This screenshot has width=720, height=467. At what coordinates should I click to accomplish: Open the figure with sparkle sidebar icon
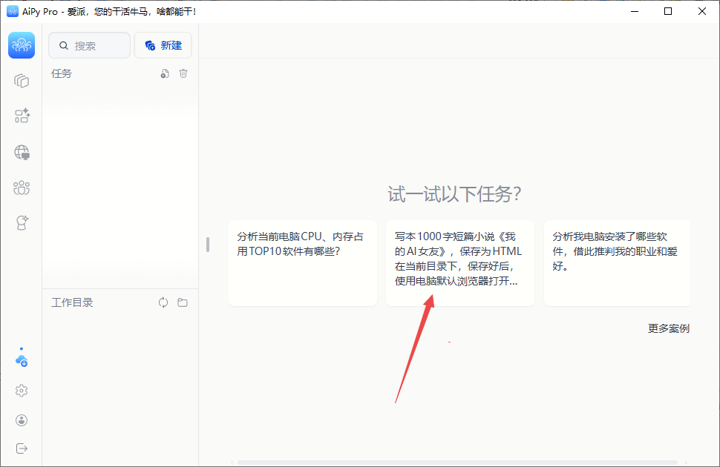pos(22,222)
